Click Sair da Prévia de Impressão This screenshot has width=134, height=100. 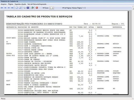coord(37,4)
